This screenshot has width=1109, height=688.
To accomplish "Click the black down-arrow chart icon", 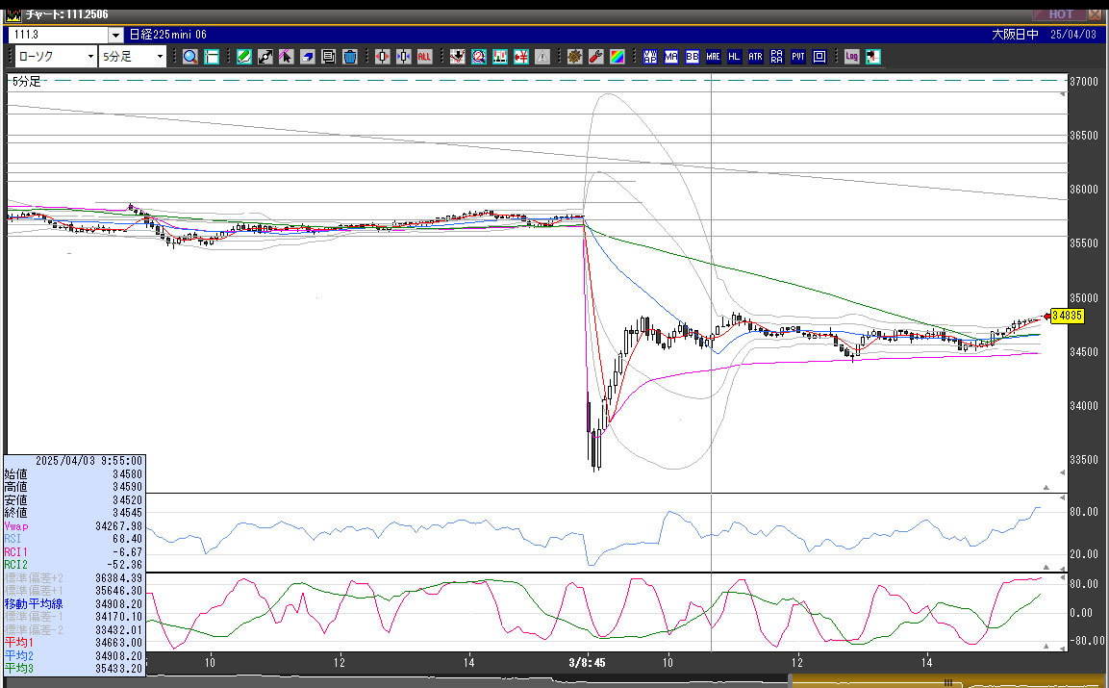I will coord(458,57).
